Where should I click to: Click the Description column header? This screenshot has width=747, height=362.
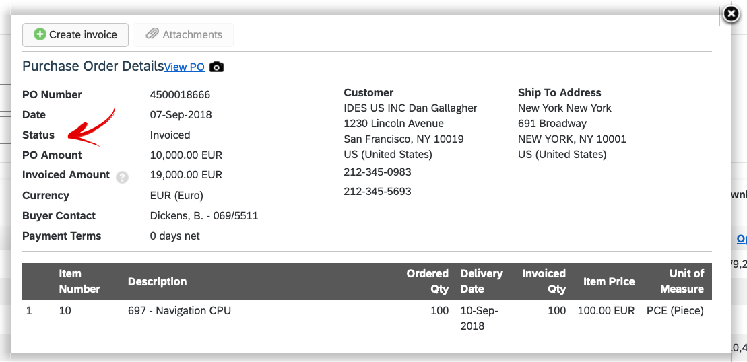click(157, 282)
